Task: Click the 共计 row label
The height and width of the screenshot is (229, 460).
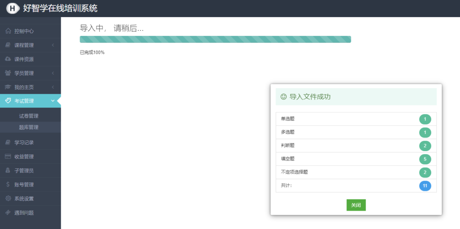Action: (x=287, y=186)
